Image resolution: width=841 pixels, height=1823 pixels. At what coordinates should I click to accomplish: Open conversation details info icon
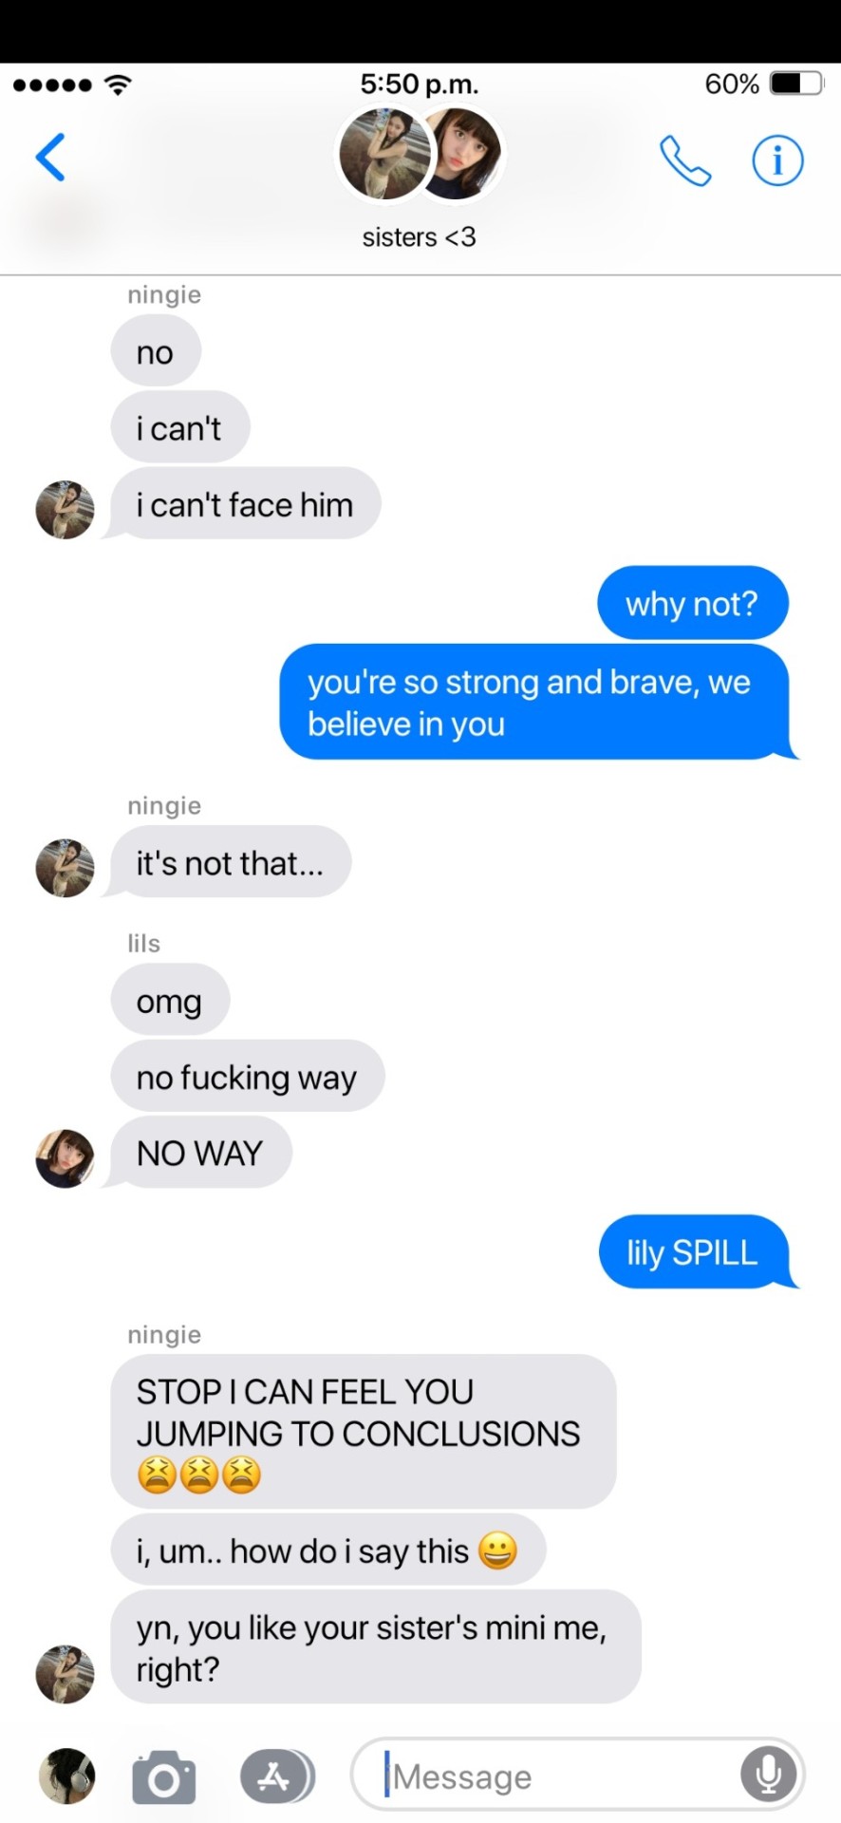777,160
